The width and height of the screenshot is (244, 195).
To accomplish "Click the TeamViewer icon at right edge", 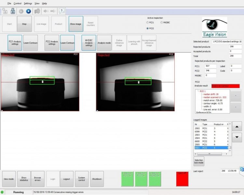I will (242, 169).
